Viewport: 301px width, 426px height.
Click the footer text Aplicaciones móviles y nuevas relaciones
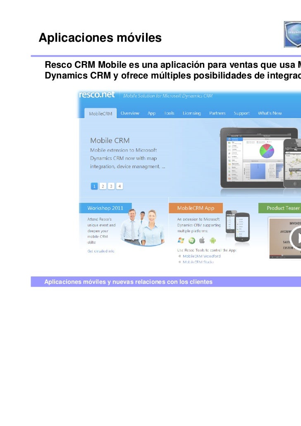click(x=128, y=282)
